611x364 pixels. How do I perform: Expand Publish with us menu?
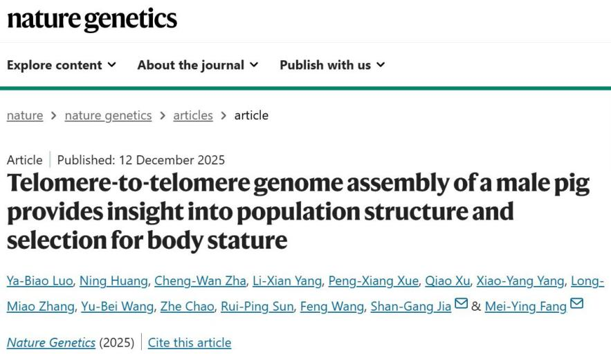point(332,65)
